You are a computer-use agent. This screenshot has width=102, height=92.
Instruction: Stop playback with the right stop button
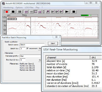pyautogui.click(x=74, y=12)
